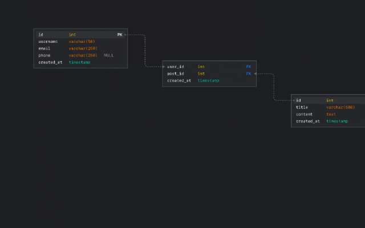The height and width of the screenshot is (228, 365).
Task: Click the PK badge on the id row
Action: [120, 35]
